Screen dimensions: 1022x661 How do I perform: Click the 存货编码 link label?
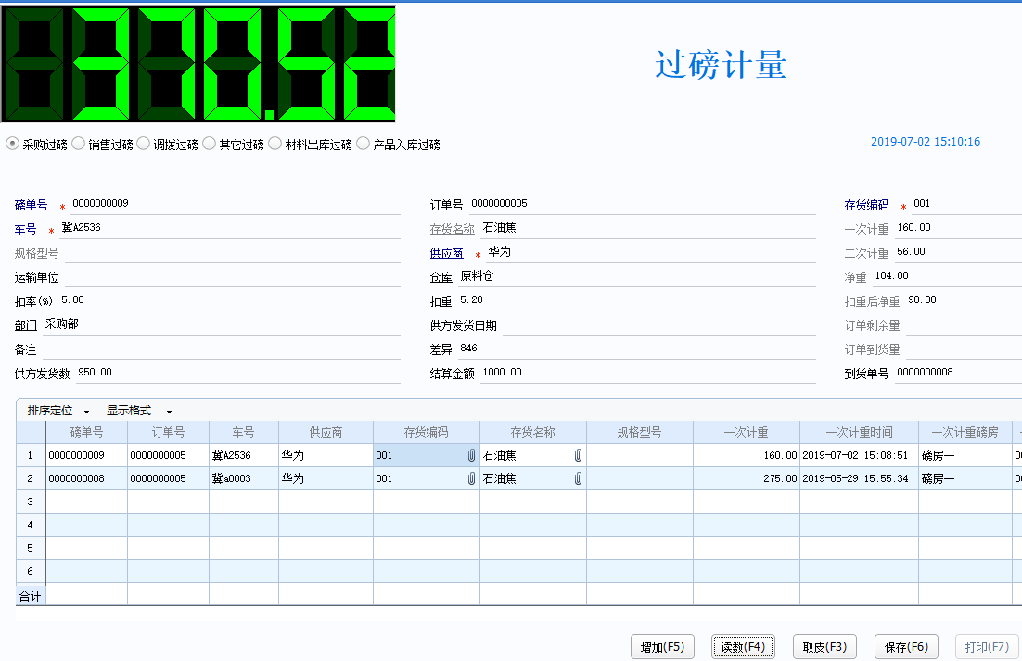coord(866,205)
